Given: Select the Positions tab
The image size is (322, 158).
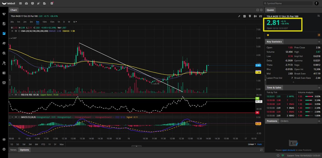Looking at the screenshot, I should tap(272, 121).
